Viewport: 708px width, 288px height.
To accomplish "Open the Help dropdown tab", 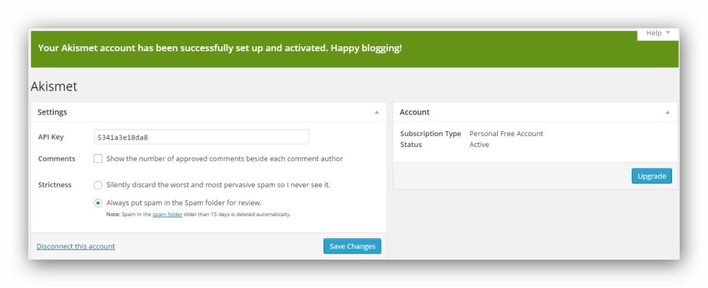I will pyautogui.click(x=658, y=33).
